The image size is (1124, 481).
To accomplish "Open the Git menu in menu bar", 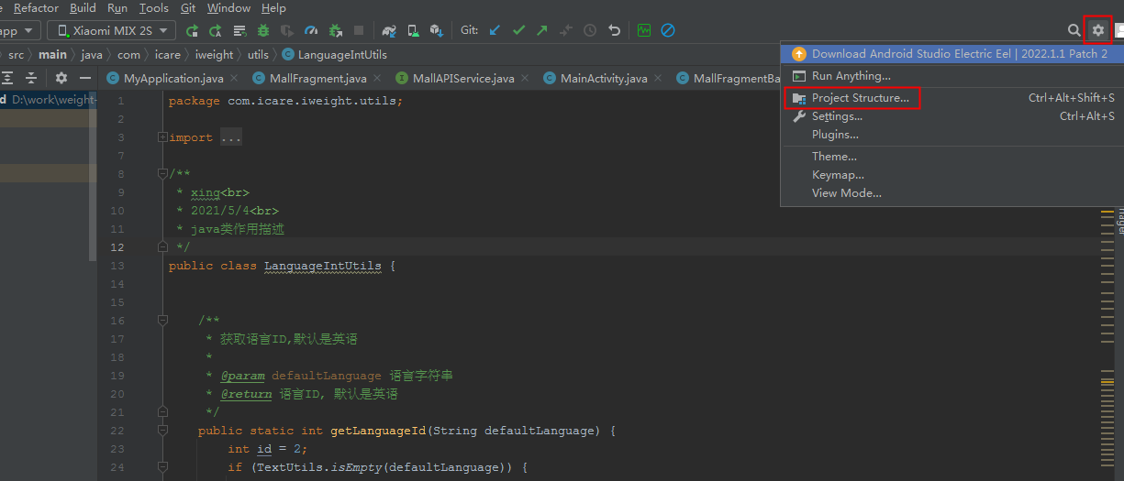I will pyautogui.click(x=188, y=8).
